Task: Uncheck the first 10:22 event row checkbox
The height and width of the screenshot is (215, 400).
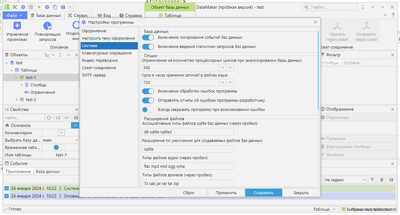Action: coord(7,188)
